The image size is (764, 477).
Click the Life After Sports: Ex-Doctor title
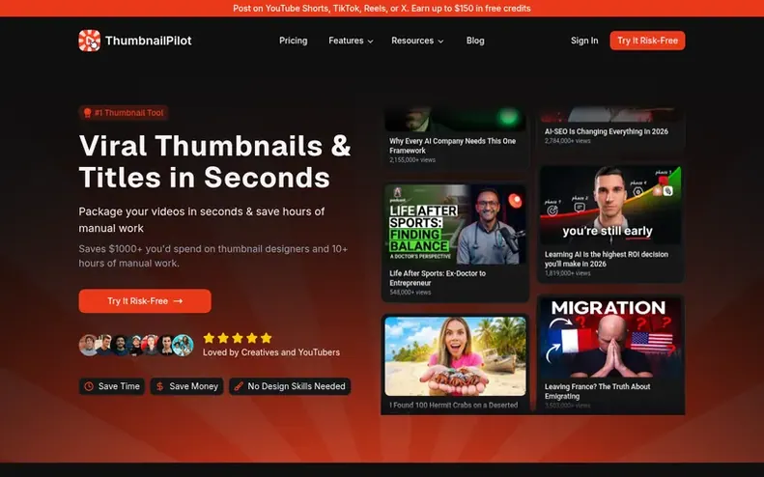(438, 278)
